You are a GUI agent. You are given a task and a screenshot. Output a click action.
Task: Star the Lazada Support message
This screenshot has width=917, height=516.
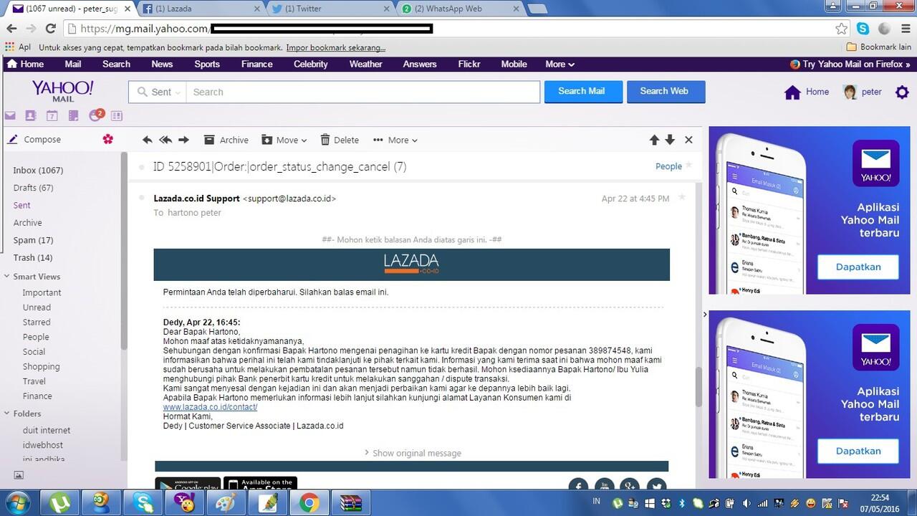(682, 198)
